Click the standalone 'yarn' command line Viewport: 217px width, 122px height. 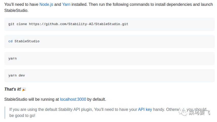[12, 58]
